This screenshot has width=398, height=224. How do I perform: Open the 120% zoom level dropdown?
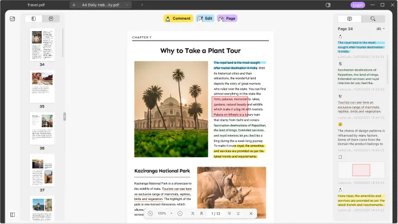pos(172,214)
